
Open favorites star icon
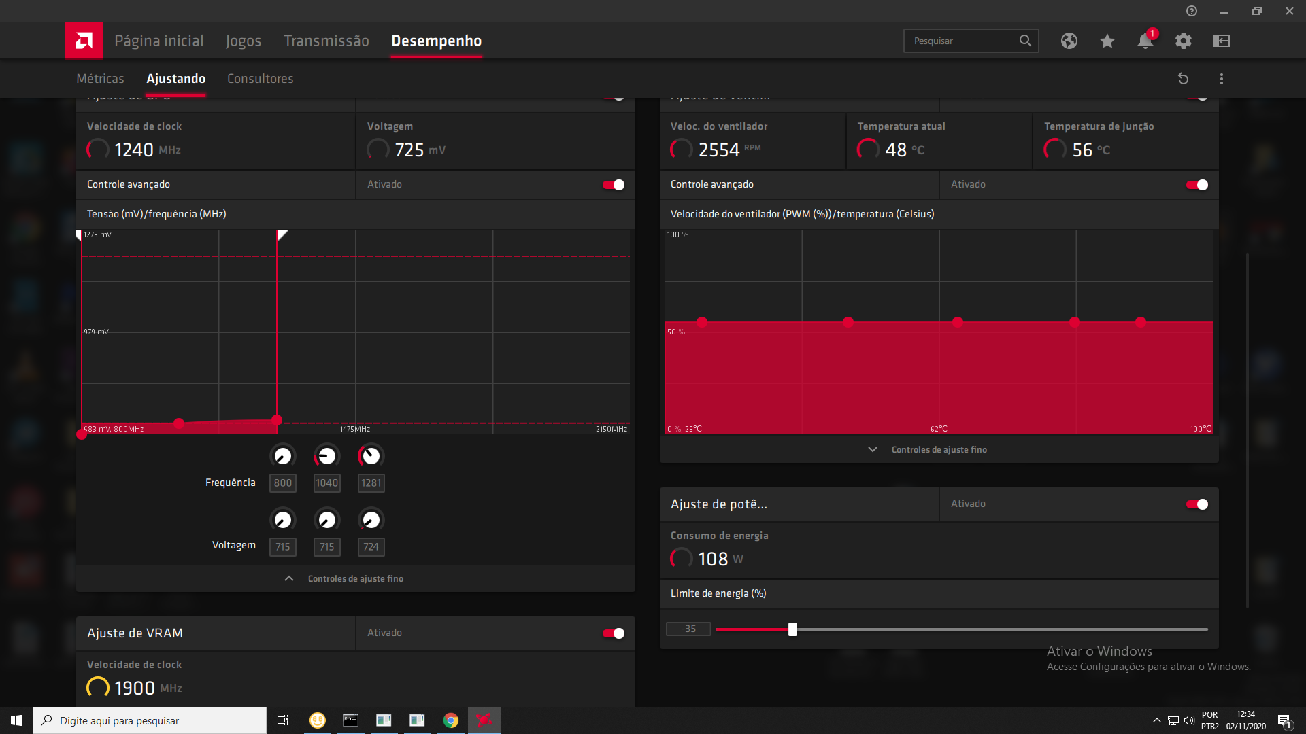point(1107,41)
